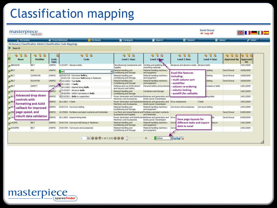The width and height of the screenshot is (277, 208).
Task: Switch language to German flag
Action: (254, 33)
